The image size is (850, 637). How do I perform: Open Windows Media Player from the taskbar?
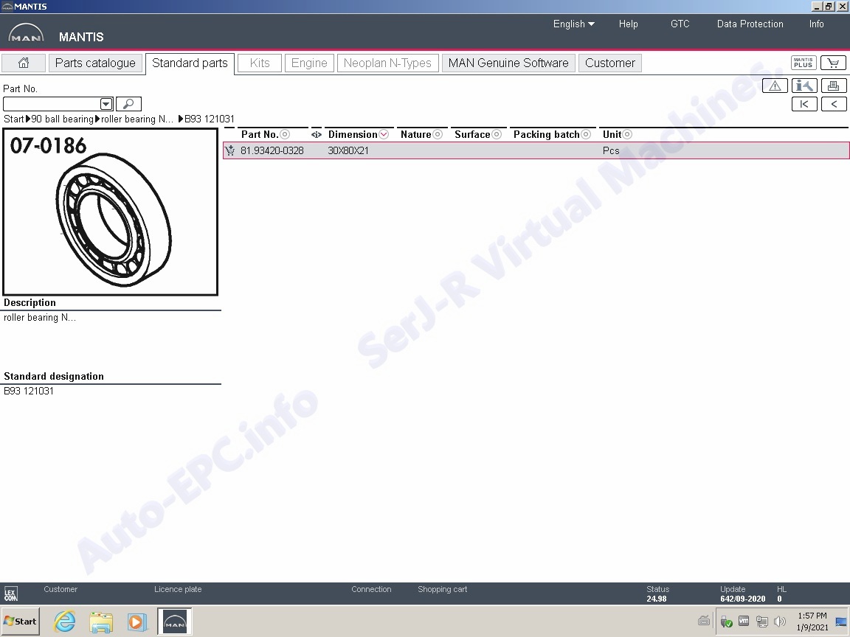click(137, 622)
